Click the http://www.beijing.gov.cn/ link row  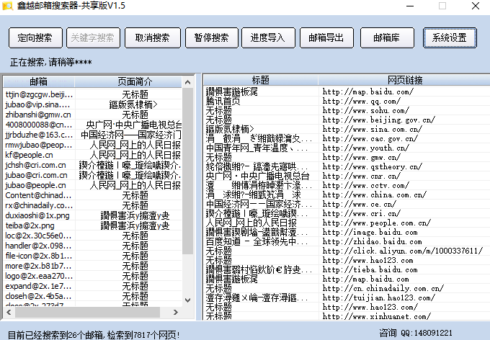pos(347,120)
